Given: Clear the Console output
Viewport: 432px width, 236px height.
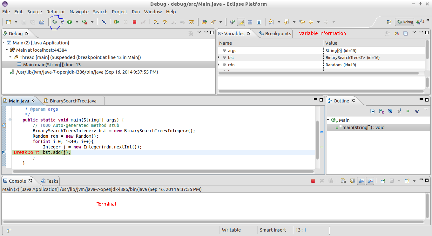Looking at the screenshot, I should click(x=343, y=181).
